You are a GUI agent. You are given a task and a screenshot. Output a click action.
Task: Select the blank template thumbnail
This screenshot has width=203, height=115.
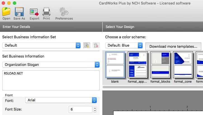115,65
